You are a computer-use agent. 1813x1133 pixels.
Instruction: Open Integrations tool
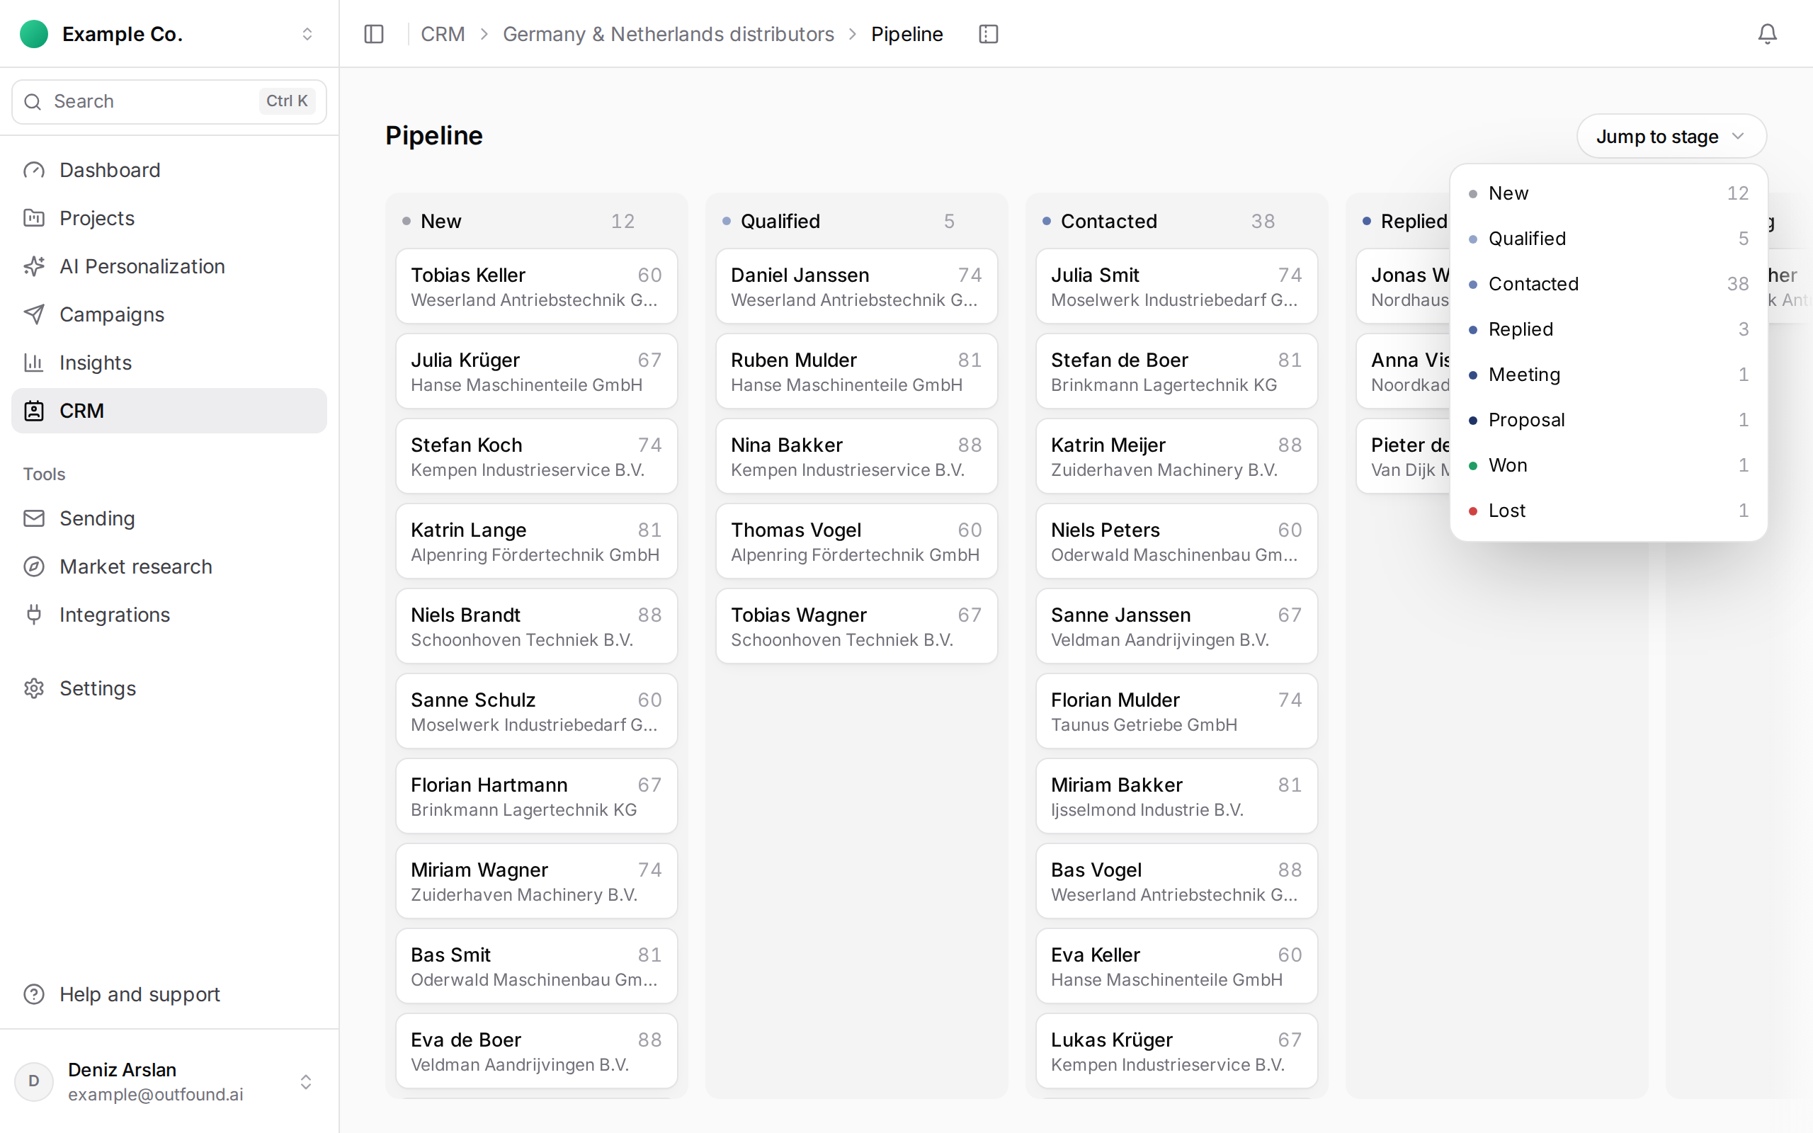tap(169, 615)
